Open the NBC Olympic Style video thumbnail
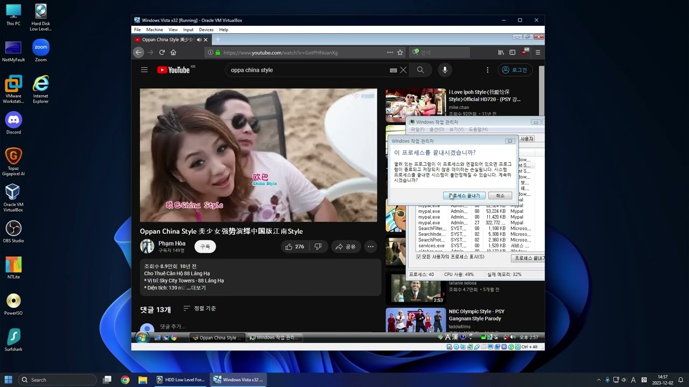Viewport: 689px width, 387px height. click(x=415, y=320)
